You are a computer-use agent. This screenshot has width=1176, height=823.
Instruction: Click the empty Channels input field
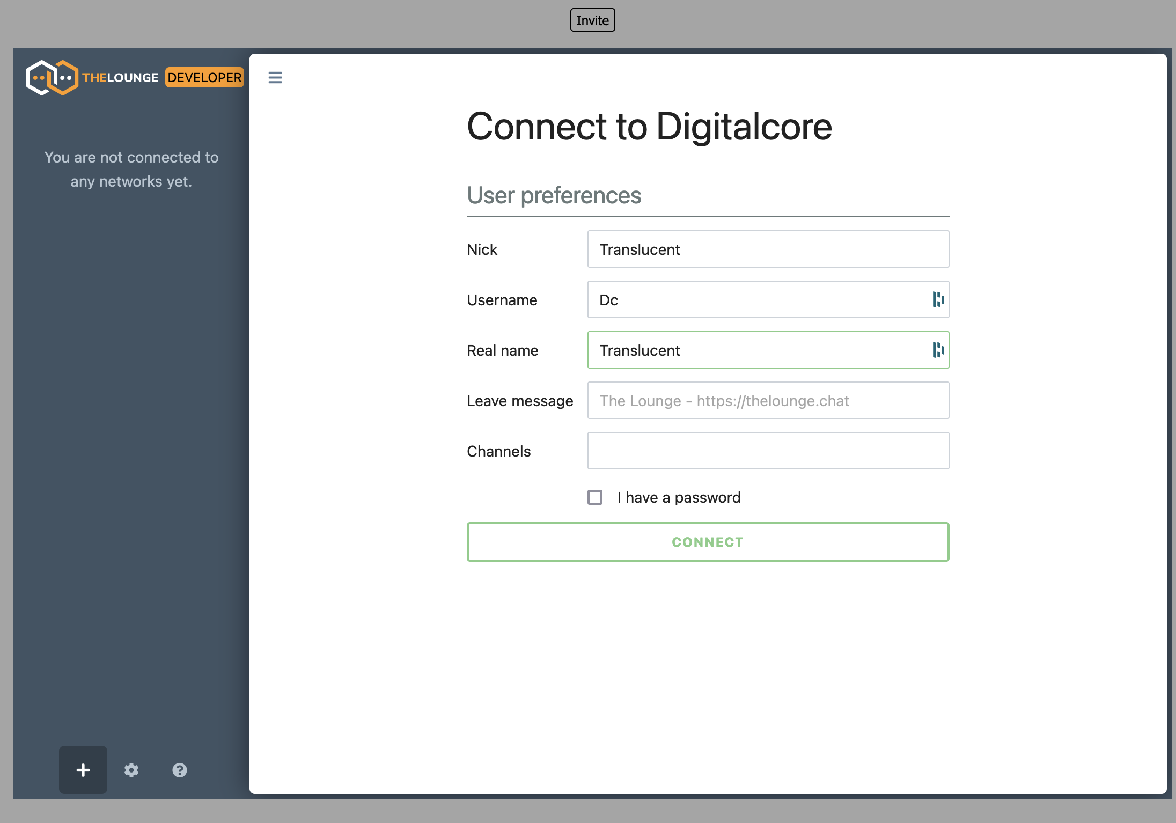768,451
